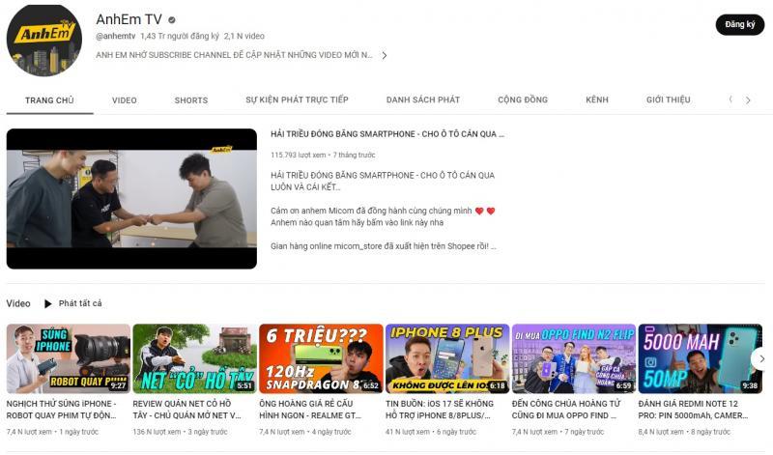Click the Video section heading

tap(18, 303)
